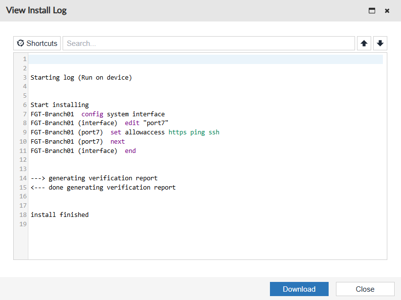401x300 pixels.
Task: Click the upward search navigation arrow
Action: coord(364,43)
